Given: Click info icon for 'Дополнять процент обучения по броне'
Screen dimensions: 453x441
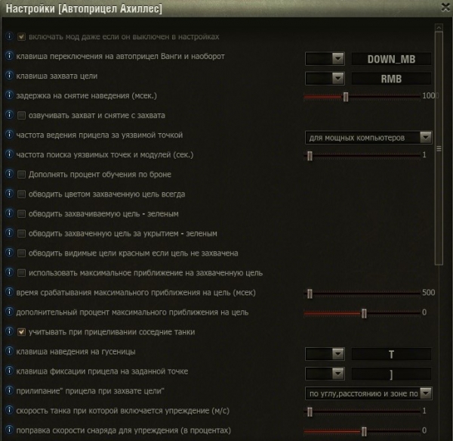Looking at the screenshot, I should (x=9, y=174).
